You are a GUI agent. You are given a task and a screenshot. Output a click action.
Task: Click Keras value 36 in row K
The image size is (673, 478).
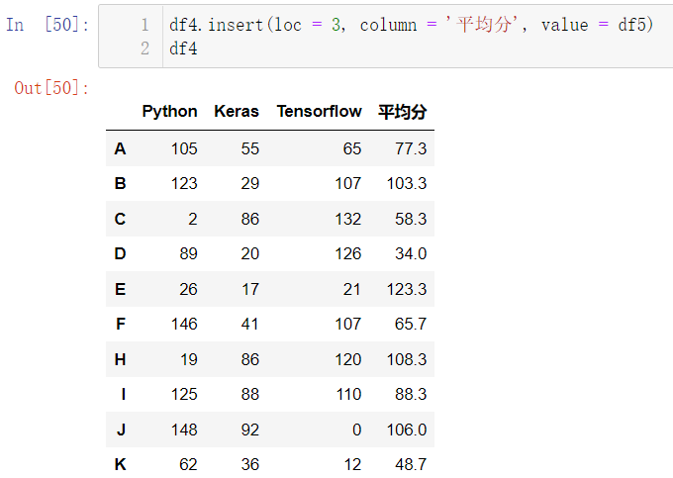(249, 464)
